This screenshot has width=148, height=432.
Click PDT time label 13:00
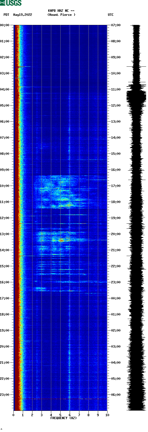(5, 234)
